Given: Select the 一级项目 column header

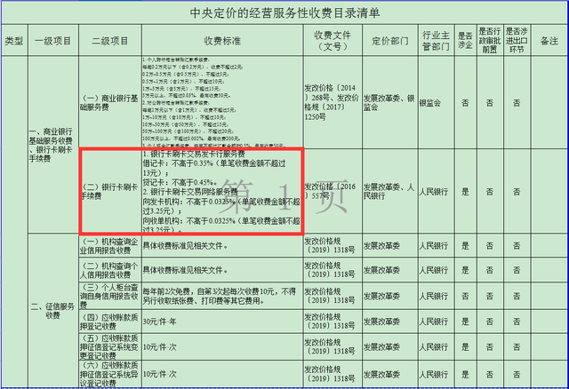Looking at the screenshot, I should click(53, 41).
